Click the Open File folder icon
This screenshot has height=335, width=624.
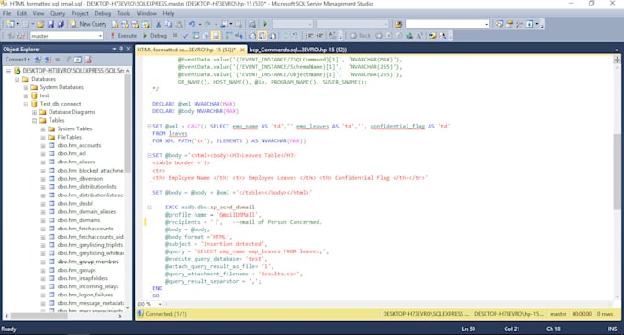40,24
